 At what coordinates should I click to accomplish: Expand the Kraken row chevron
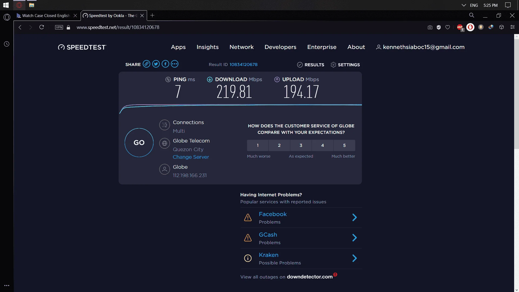coord(355,258)
